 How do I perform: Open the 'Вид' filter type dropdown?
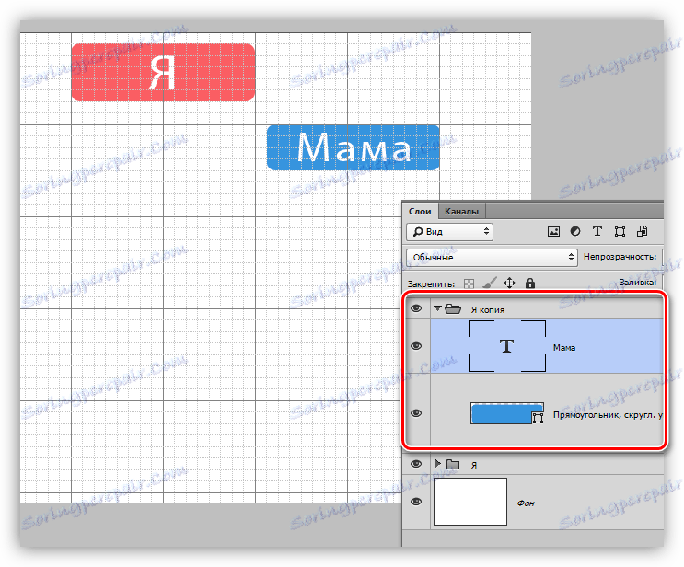point(450,232)
